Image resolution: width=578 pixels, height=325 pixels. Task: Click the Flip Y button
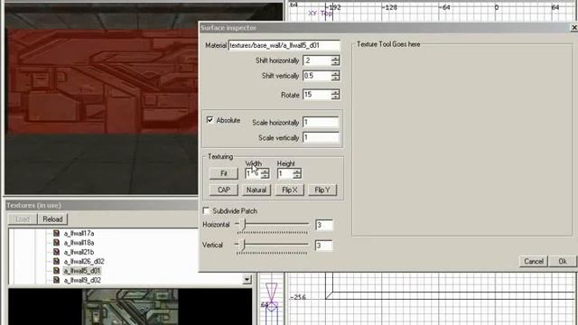pyautogui.click(x=322, y=190)
